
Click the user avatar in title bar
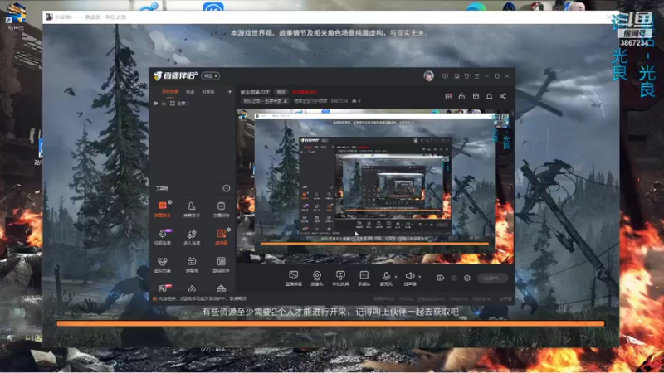coord(428,76)
